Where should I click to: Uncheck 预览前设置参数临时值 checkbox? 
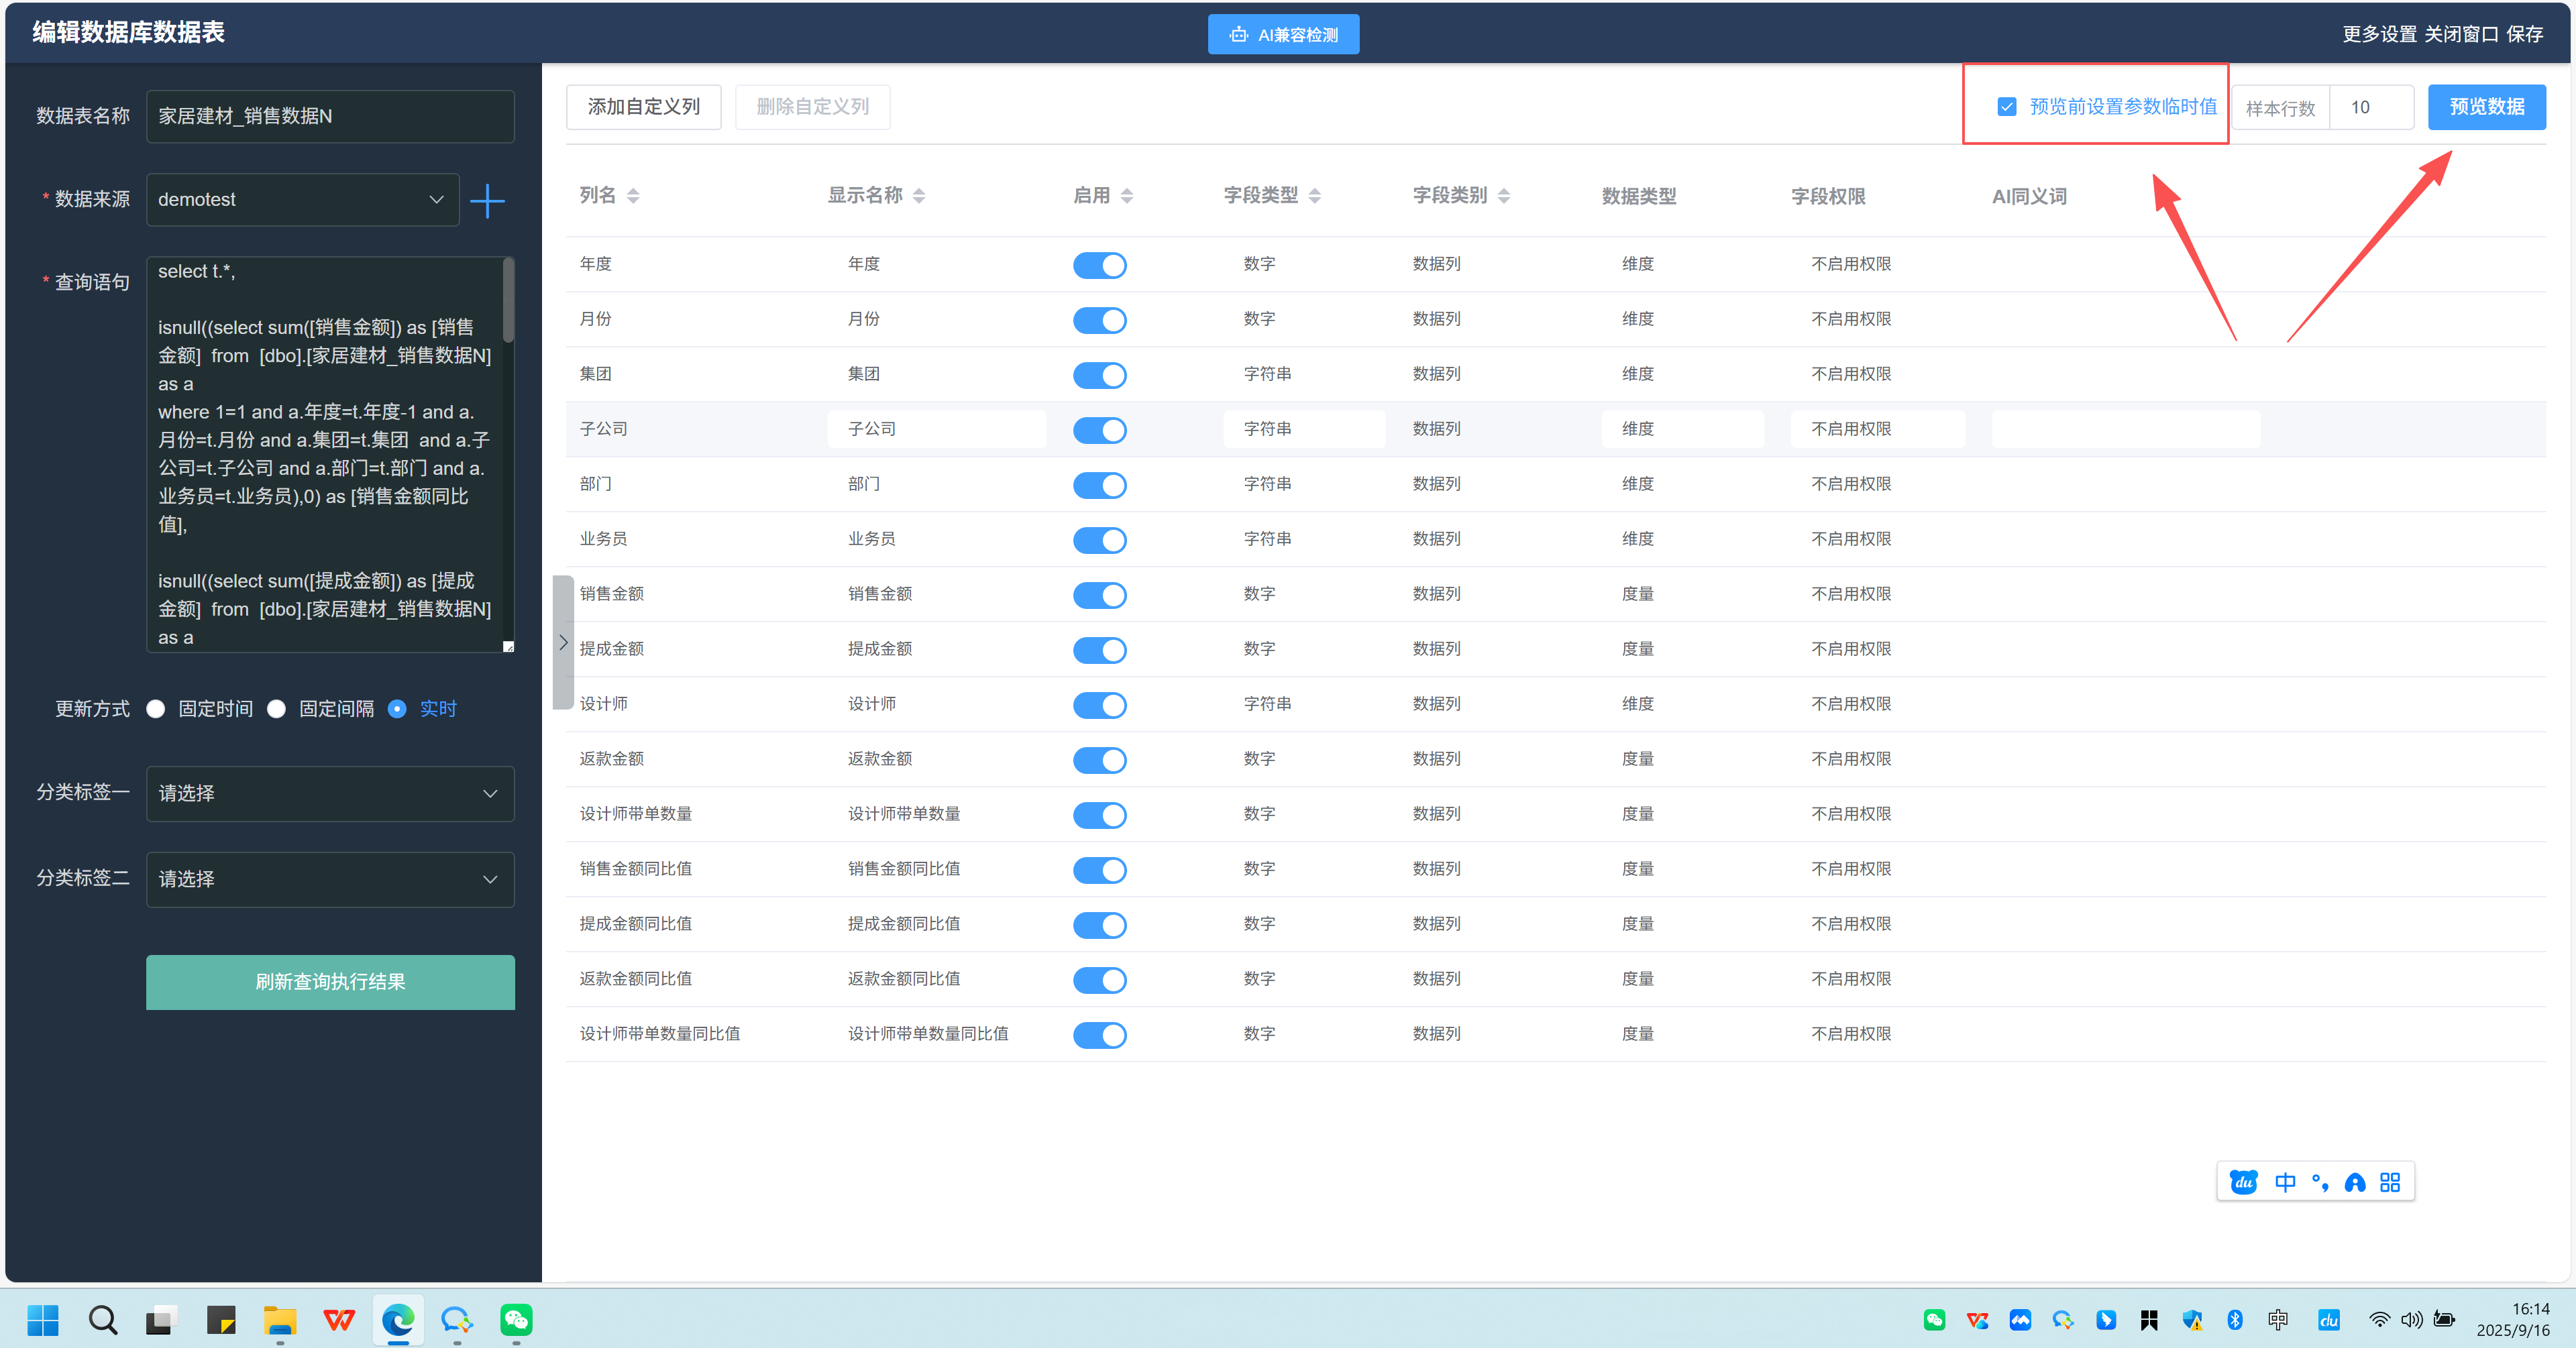(2006, 107)
